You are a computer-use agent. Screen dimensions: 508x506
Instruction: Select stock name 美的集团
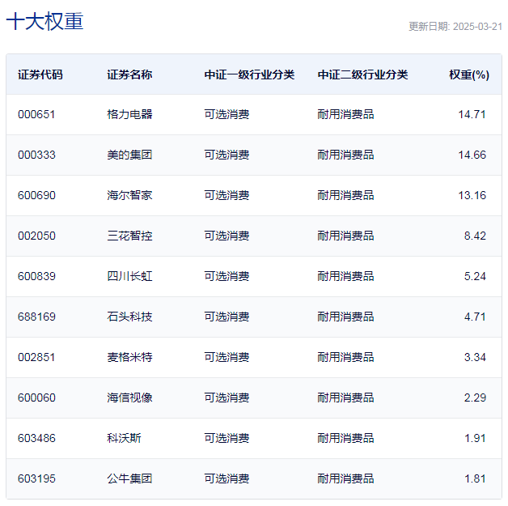(x=129, y=155)
